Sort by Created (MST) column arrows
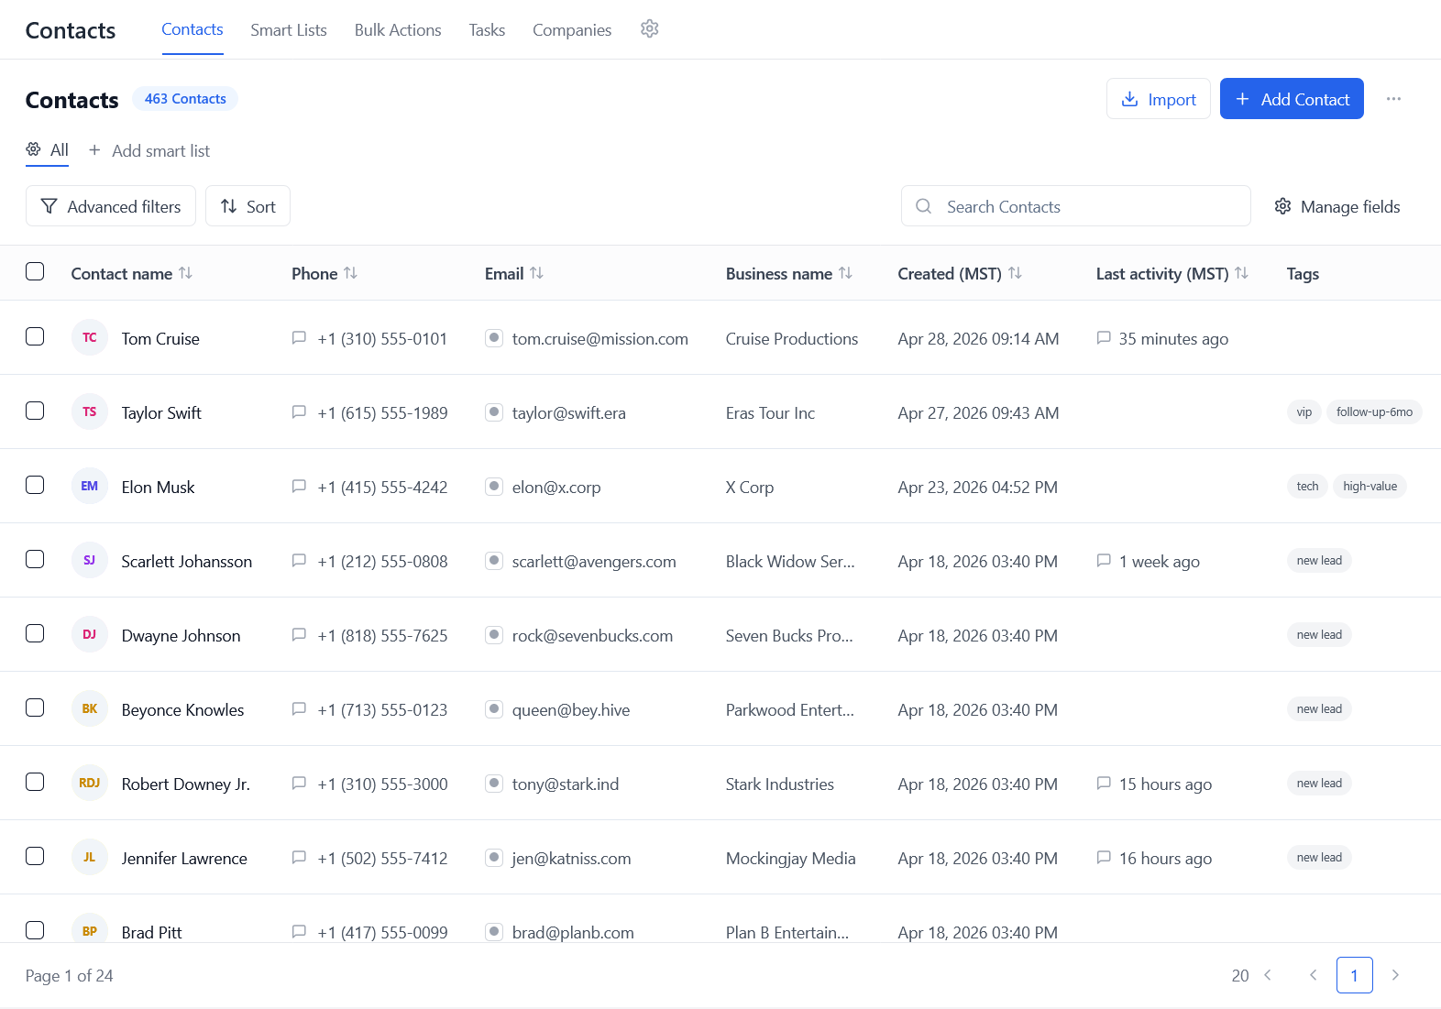The height and width of the screenshot is (1009, 1441). tap(1015, 273)
